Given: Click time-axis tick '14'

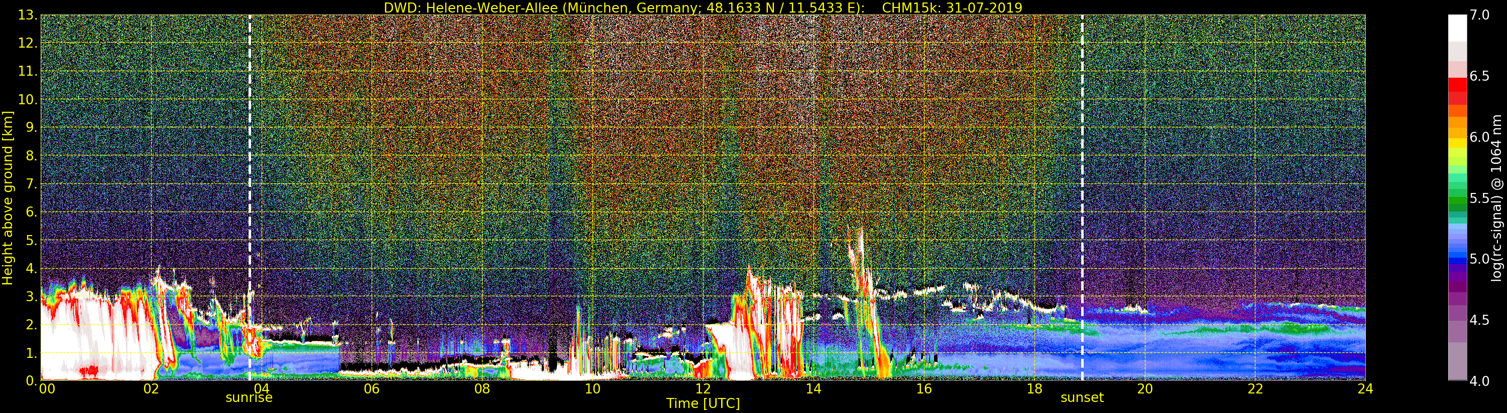Looking at the screenshot, I should [x=813, y=389].
